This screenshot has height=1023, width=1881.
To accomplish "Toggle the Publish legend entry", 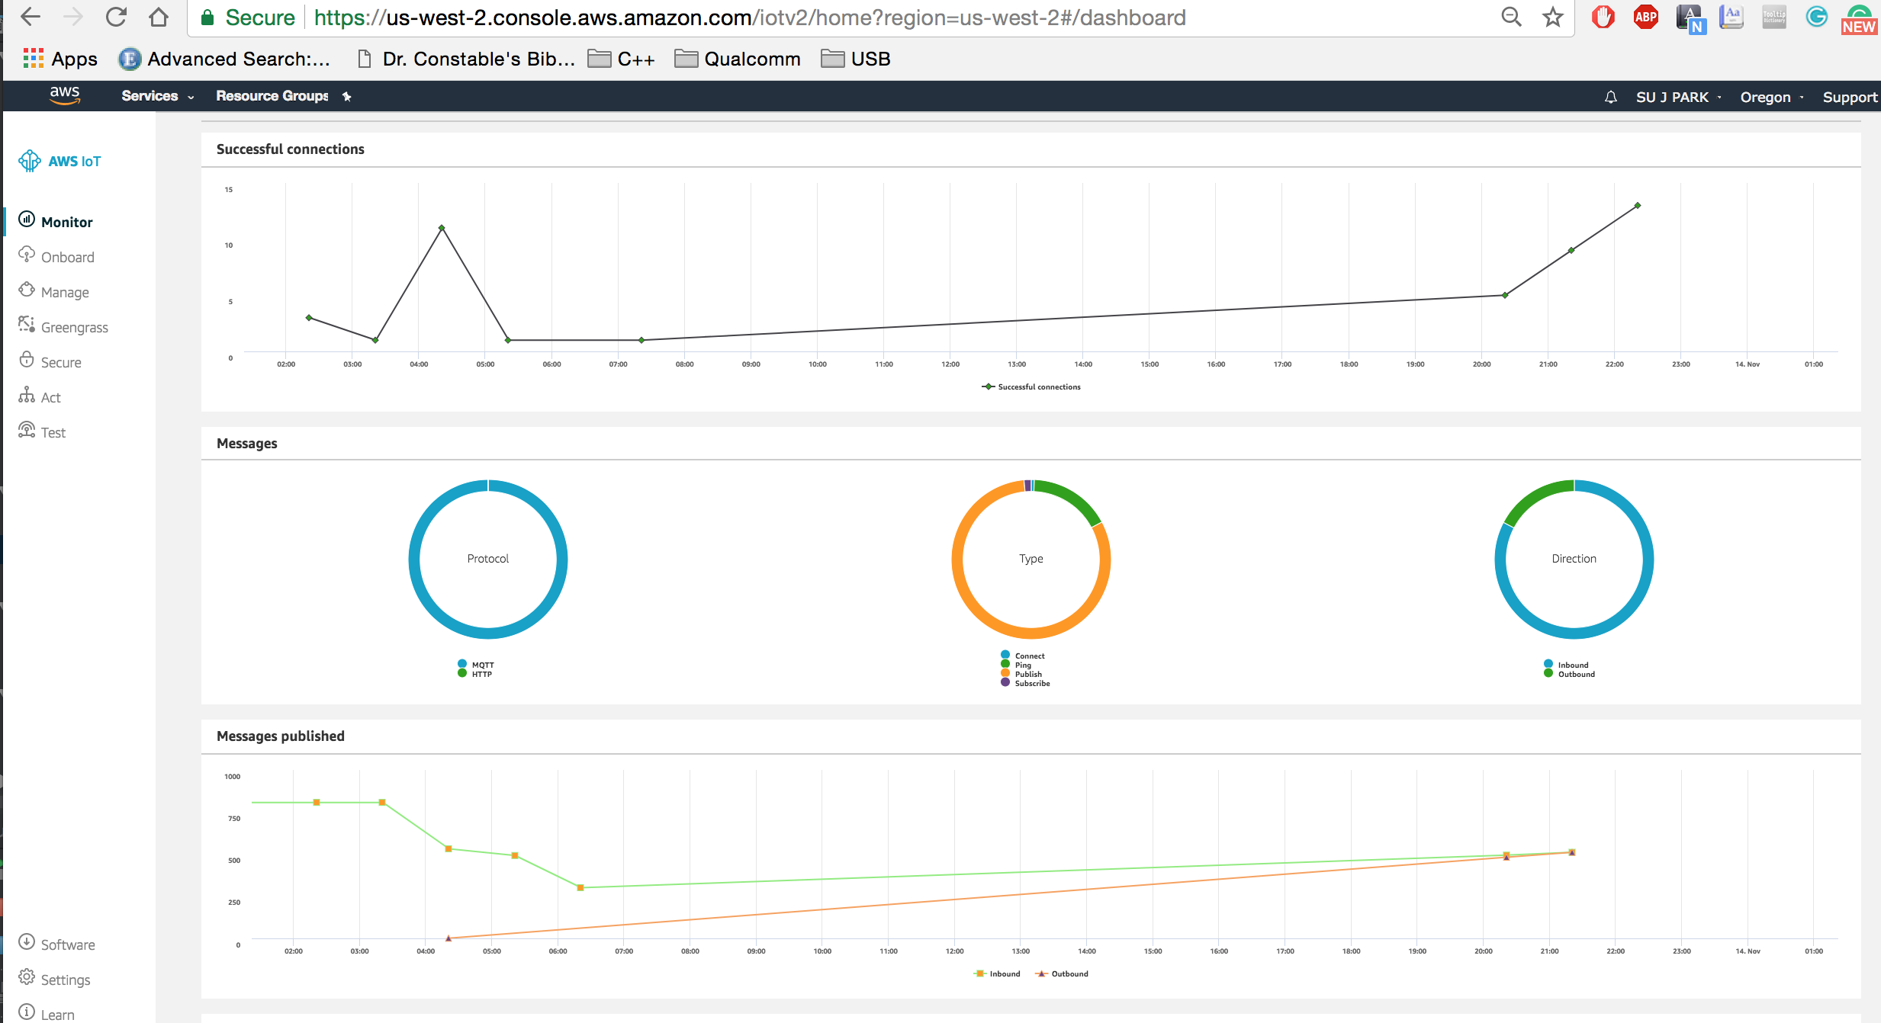I will pos(1027,674).
